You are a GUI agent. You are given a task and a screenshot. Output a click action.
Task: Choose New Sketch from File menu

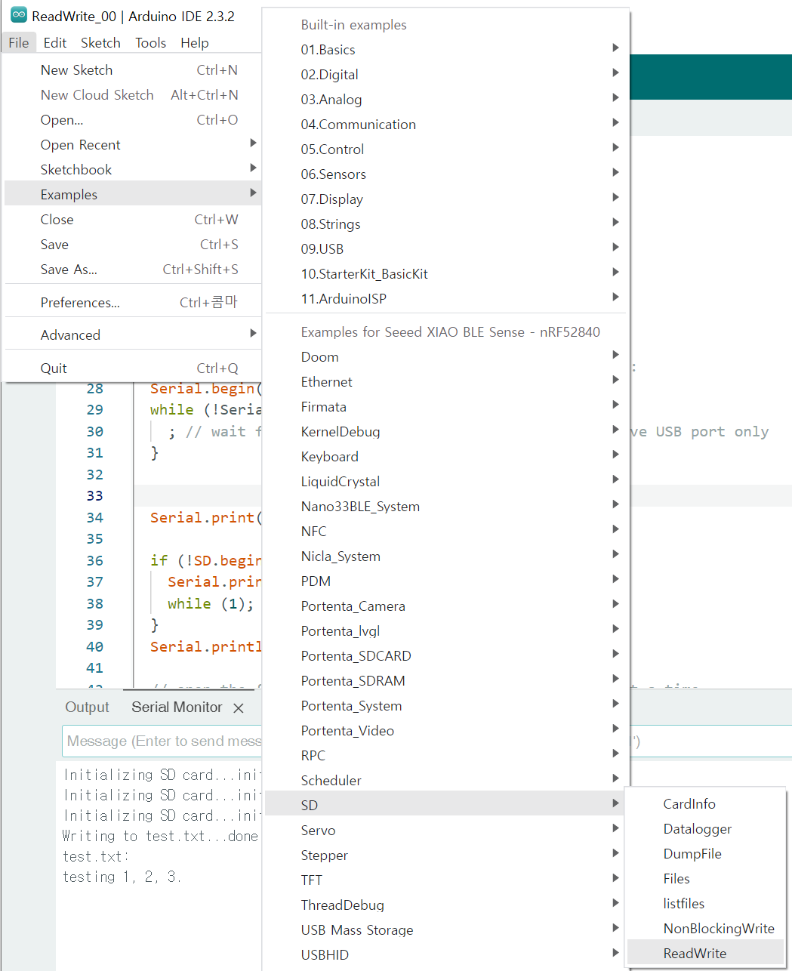133,70
